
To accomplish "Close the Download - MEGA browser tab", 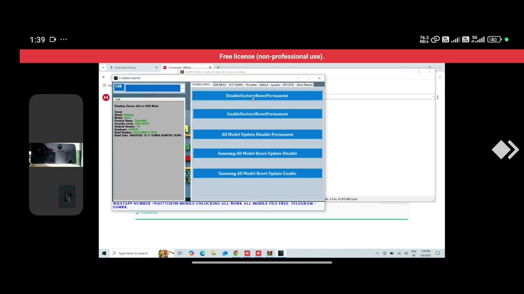I will (210, 67).
